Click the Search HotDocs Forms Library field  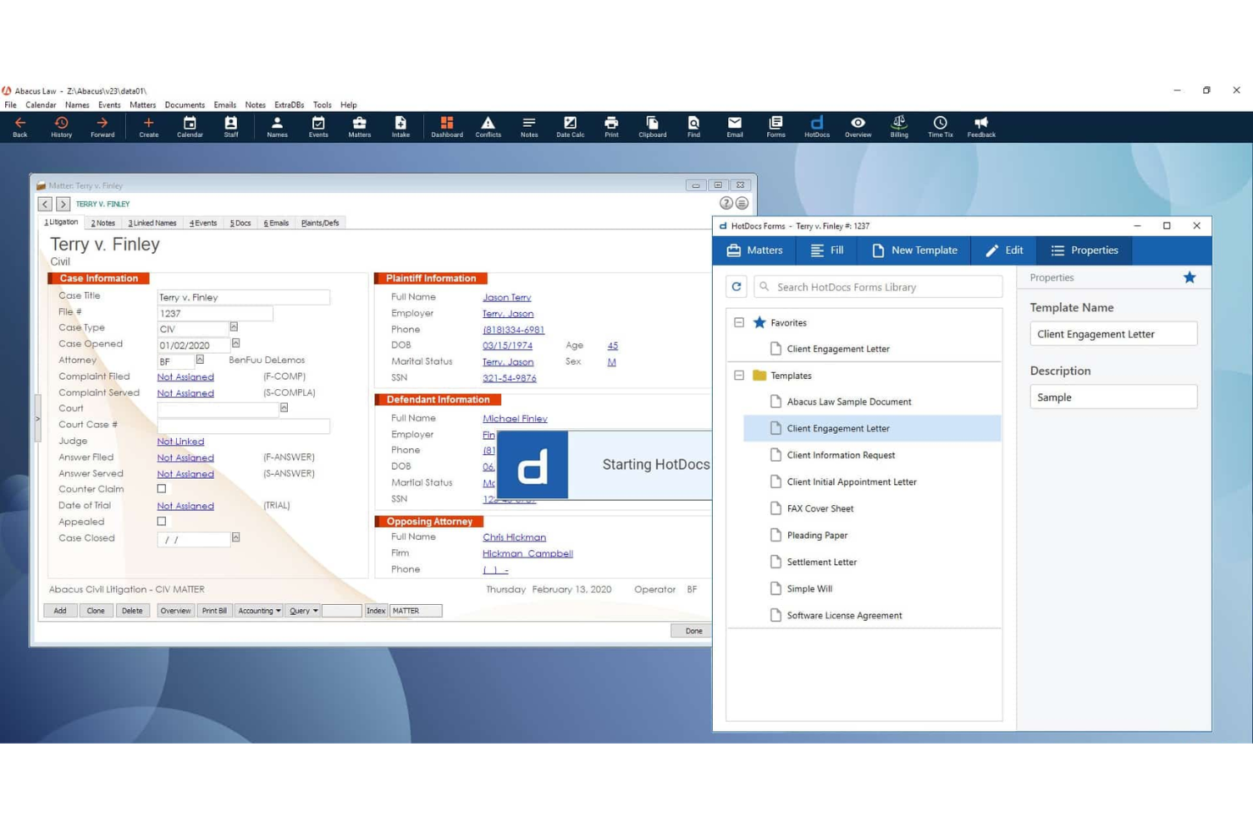[x=878, y=287]
